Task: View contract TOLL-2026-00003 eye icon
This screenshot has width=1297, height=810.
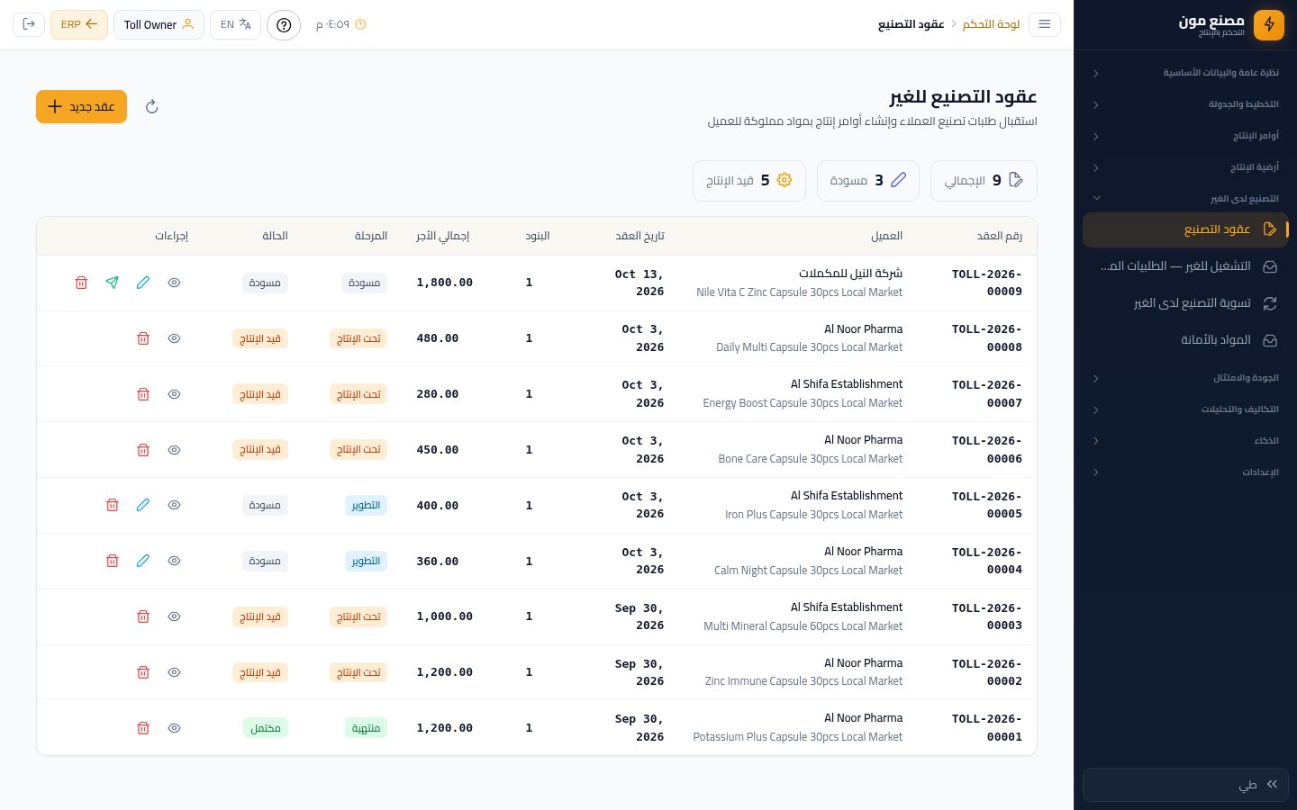Action: [175, 616]
